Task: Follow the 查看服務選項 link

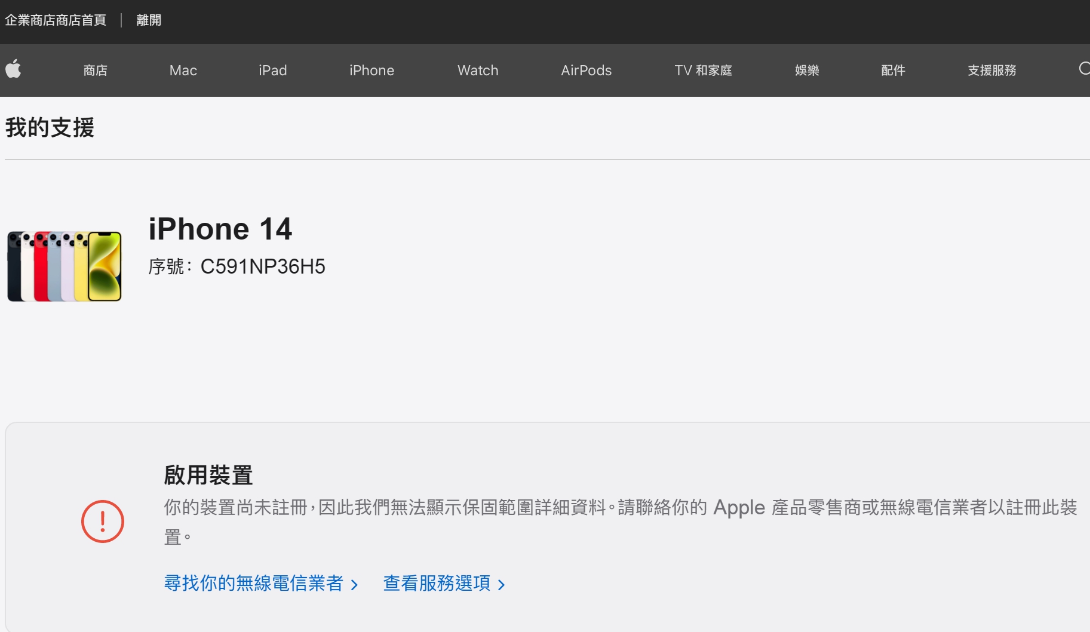Action: [444, 583]
